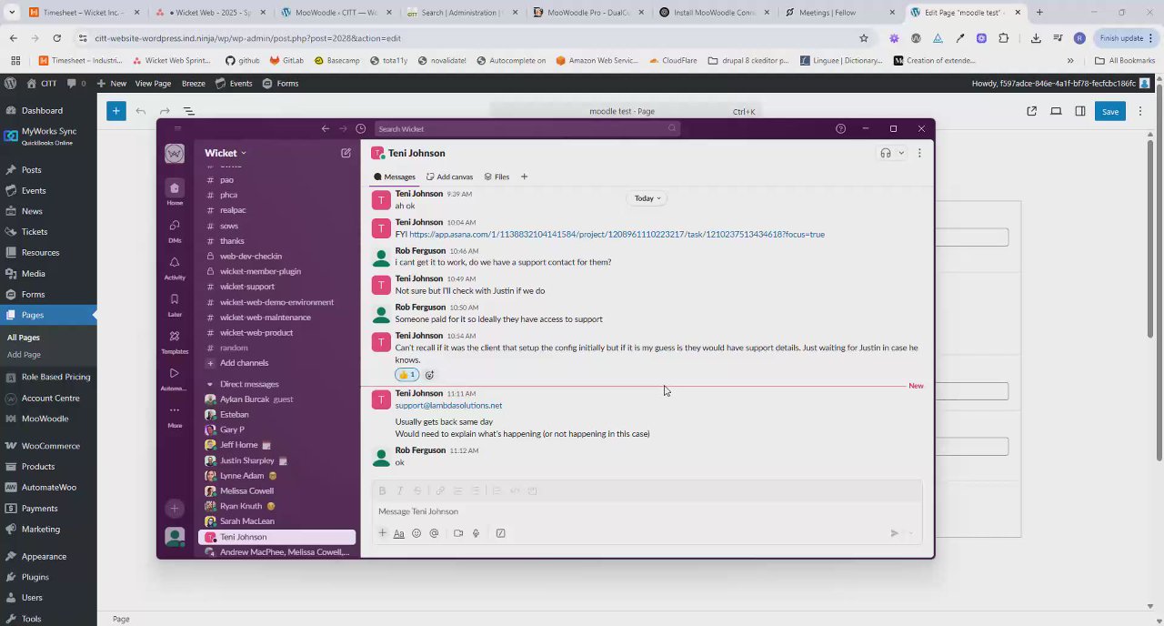This screenshot has height=626, width=1164.
Task: Click the new message compose icon
Action: click(346, 153)
